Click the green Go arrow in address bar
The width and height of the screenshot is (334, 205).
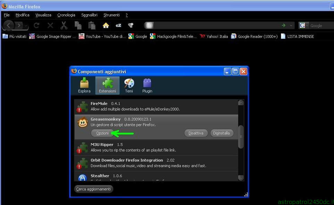pos(284,26)
